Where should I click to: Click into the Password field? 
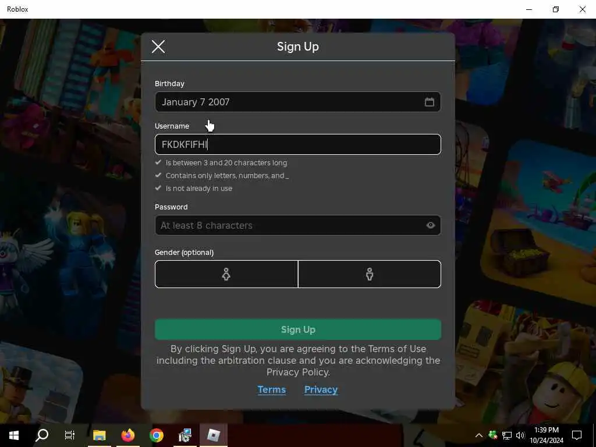pos(297,225)
